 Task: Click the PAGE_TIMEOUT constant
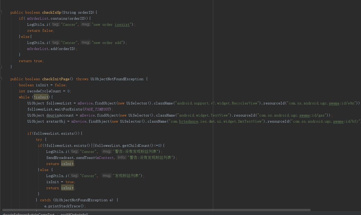coord(97,109)
